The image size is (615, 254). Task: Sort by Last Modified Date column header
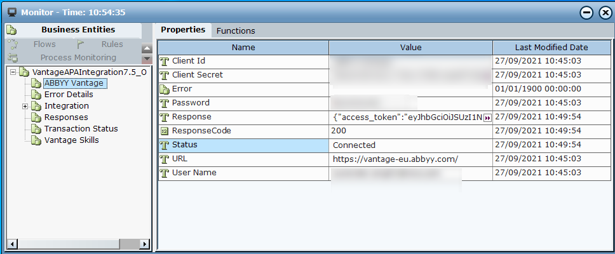(551, 48)
